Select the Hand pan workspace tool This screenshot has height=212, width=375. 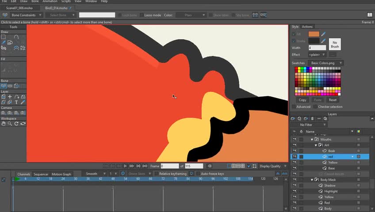point(4,124)
